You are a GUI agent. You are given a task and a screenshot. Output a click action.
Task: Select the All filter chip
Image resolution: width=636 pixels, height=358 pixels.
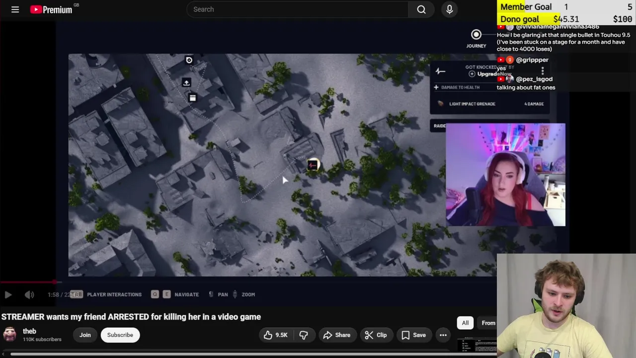[x=465, y=323]
